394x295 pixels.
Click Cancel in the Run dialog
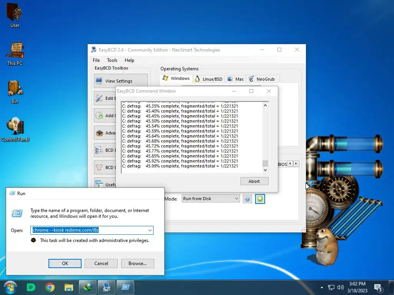(x=101, y=264)
